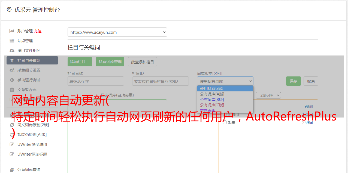
Task: Click the server icon beside 站点管理
Action: coord(12,41)
